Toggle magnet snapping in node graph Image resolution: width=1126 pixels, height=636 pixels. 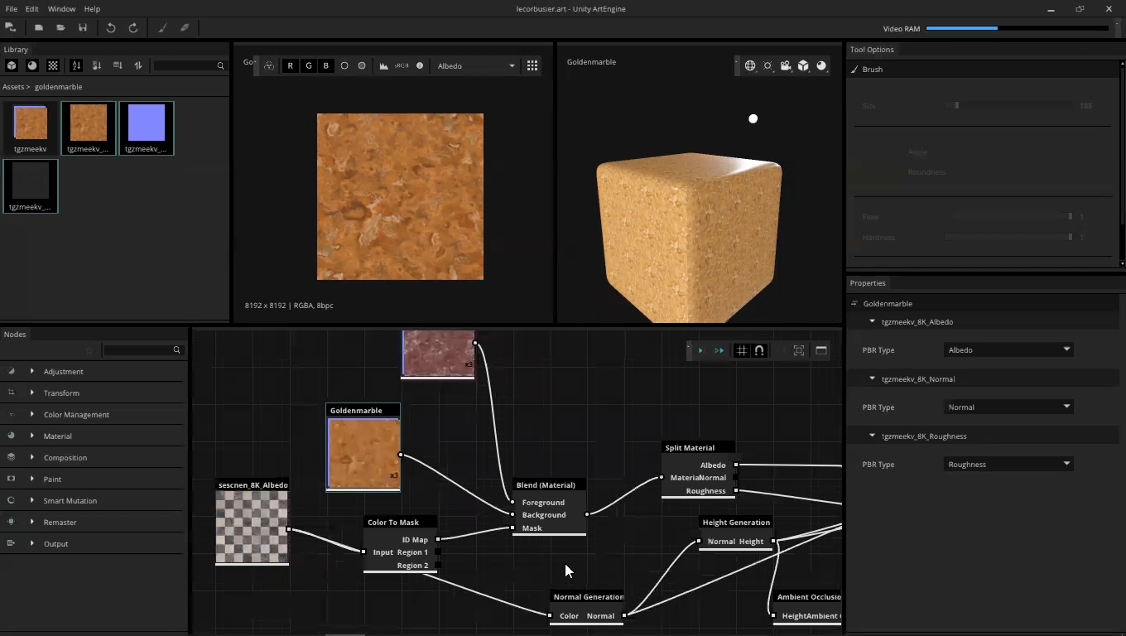(x=759, y=350)
